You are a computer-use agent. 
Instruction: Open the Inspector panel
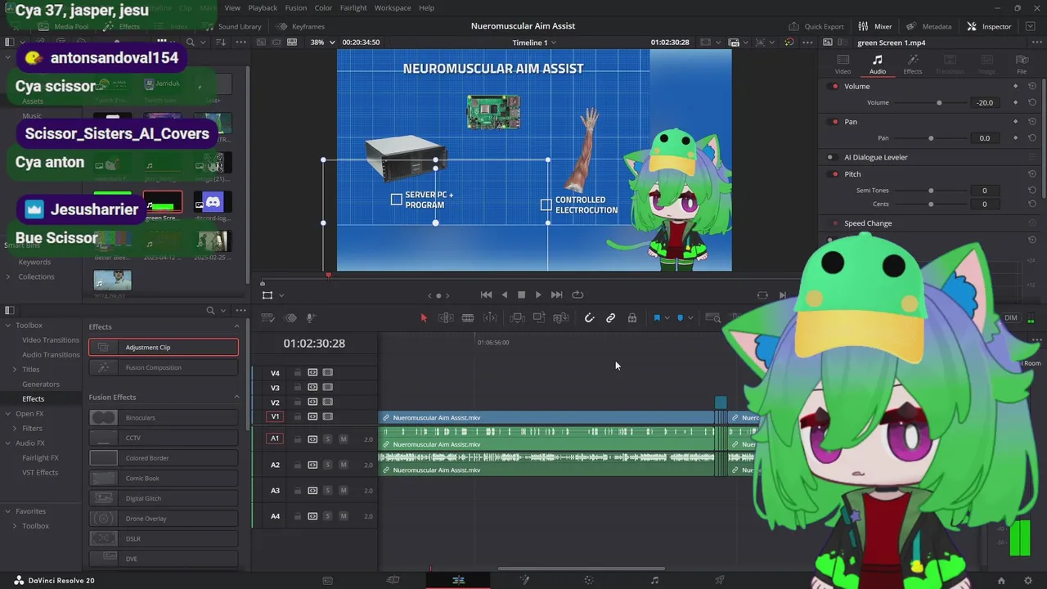(x=989, y=26)
